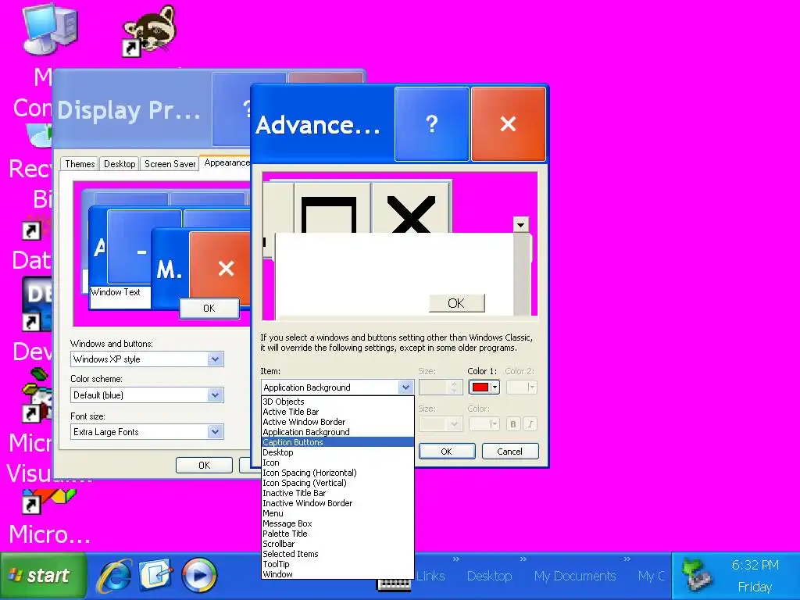Click Safely Remove Hardware tray icon
Screen dimensions: 800x600
[x=698, y=575]
